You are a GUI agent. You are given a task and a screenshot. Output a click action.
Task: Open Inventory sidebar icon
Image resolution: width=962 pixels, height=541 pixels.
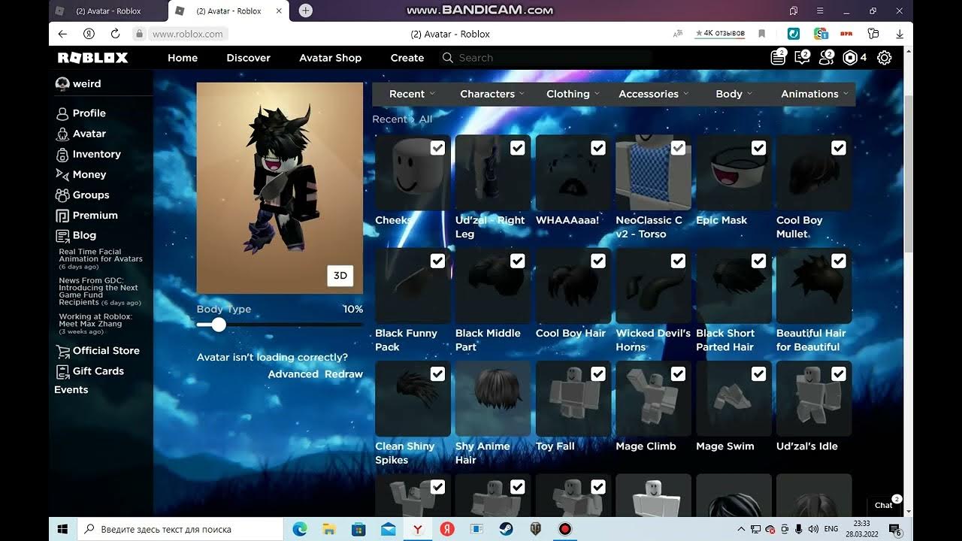[62, 154]
